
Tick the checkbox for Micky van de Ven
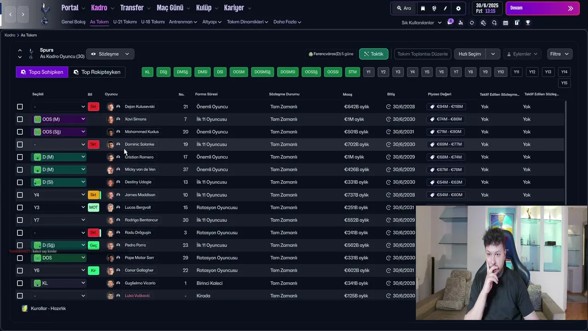[20, 170]
